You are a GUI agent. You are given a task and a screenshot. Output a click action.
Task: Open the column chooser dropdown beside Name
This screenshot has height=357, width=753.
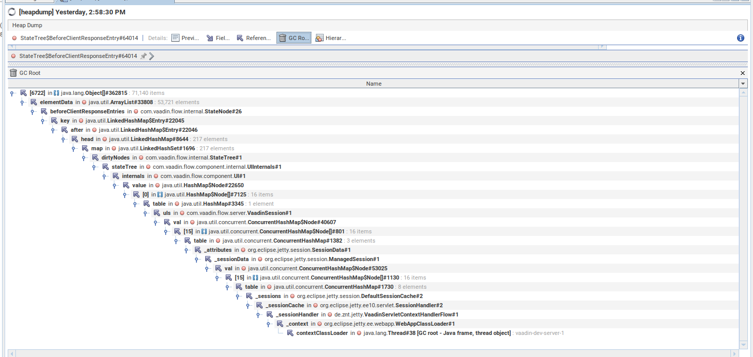point(743,84)
